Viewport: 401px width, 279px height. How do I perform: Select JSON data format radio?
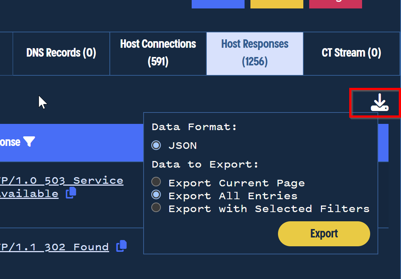pyautogui.click(x=156, y=145)
